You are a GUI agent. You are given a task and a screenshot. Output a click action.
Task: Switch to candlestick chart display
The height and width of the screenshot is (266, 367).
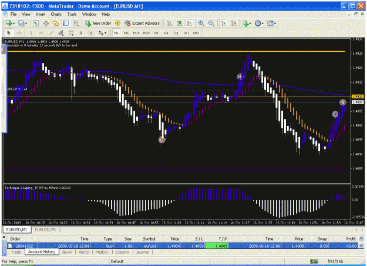pos(180,23)
